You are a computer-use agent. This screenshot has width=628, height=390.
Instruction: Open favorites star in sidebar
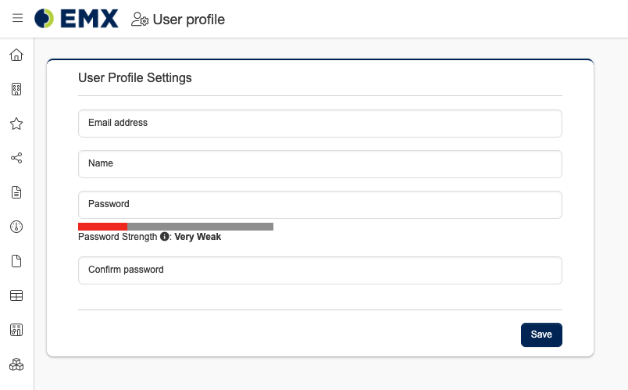[16, 123]
